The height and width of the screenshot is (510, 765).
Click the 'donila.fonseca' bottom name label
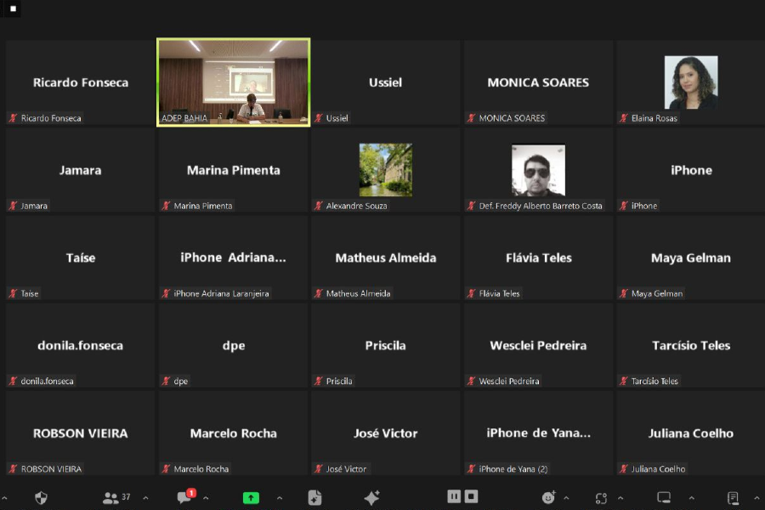(x=47, y=381)
